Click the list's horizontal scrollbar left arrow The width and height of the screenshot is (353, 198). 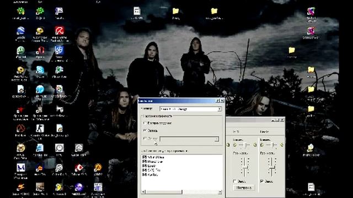[143, 192]
